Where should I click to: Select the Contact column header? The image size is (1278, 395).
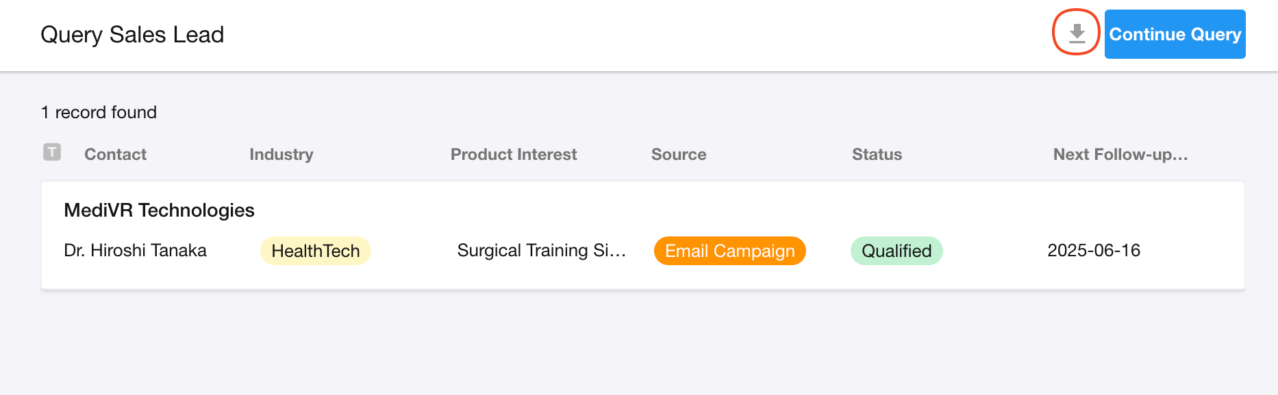tap(115, 154)
